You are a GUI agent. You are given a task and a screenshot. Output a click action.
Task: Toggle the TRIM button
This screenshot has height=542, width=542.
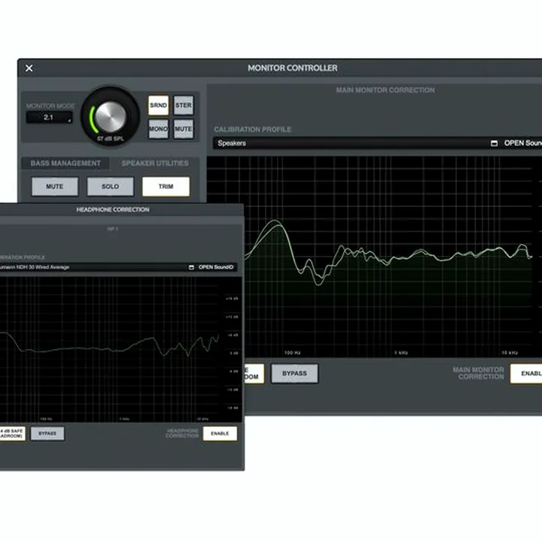pyautogui.click(x=166, y=187)
